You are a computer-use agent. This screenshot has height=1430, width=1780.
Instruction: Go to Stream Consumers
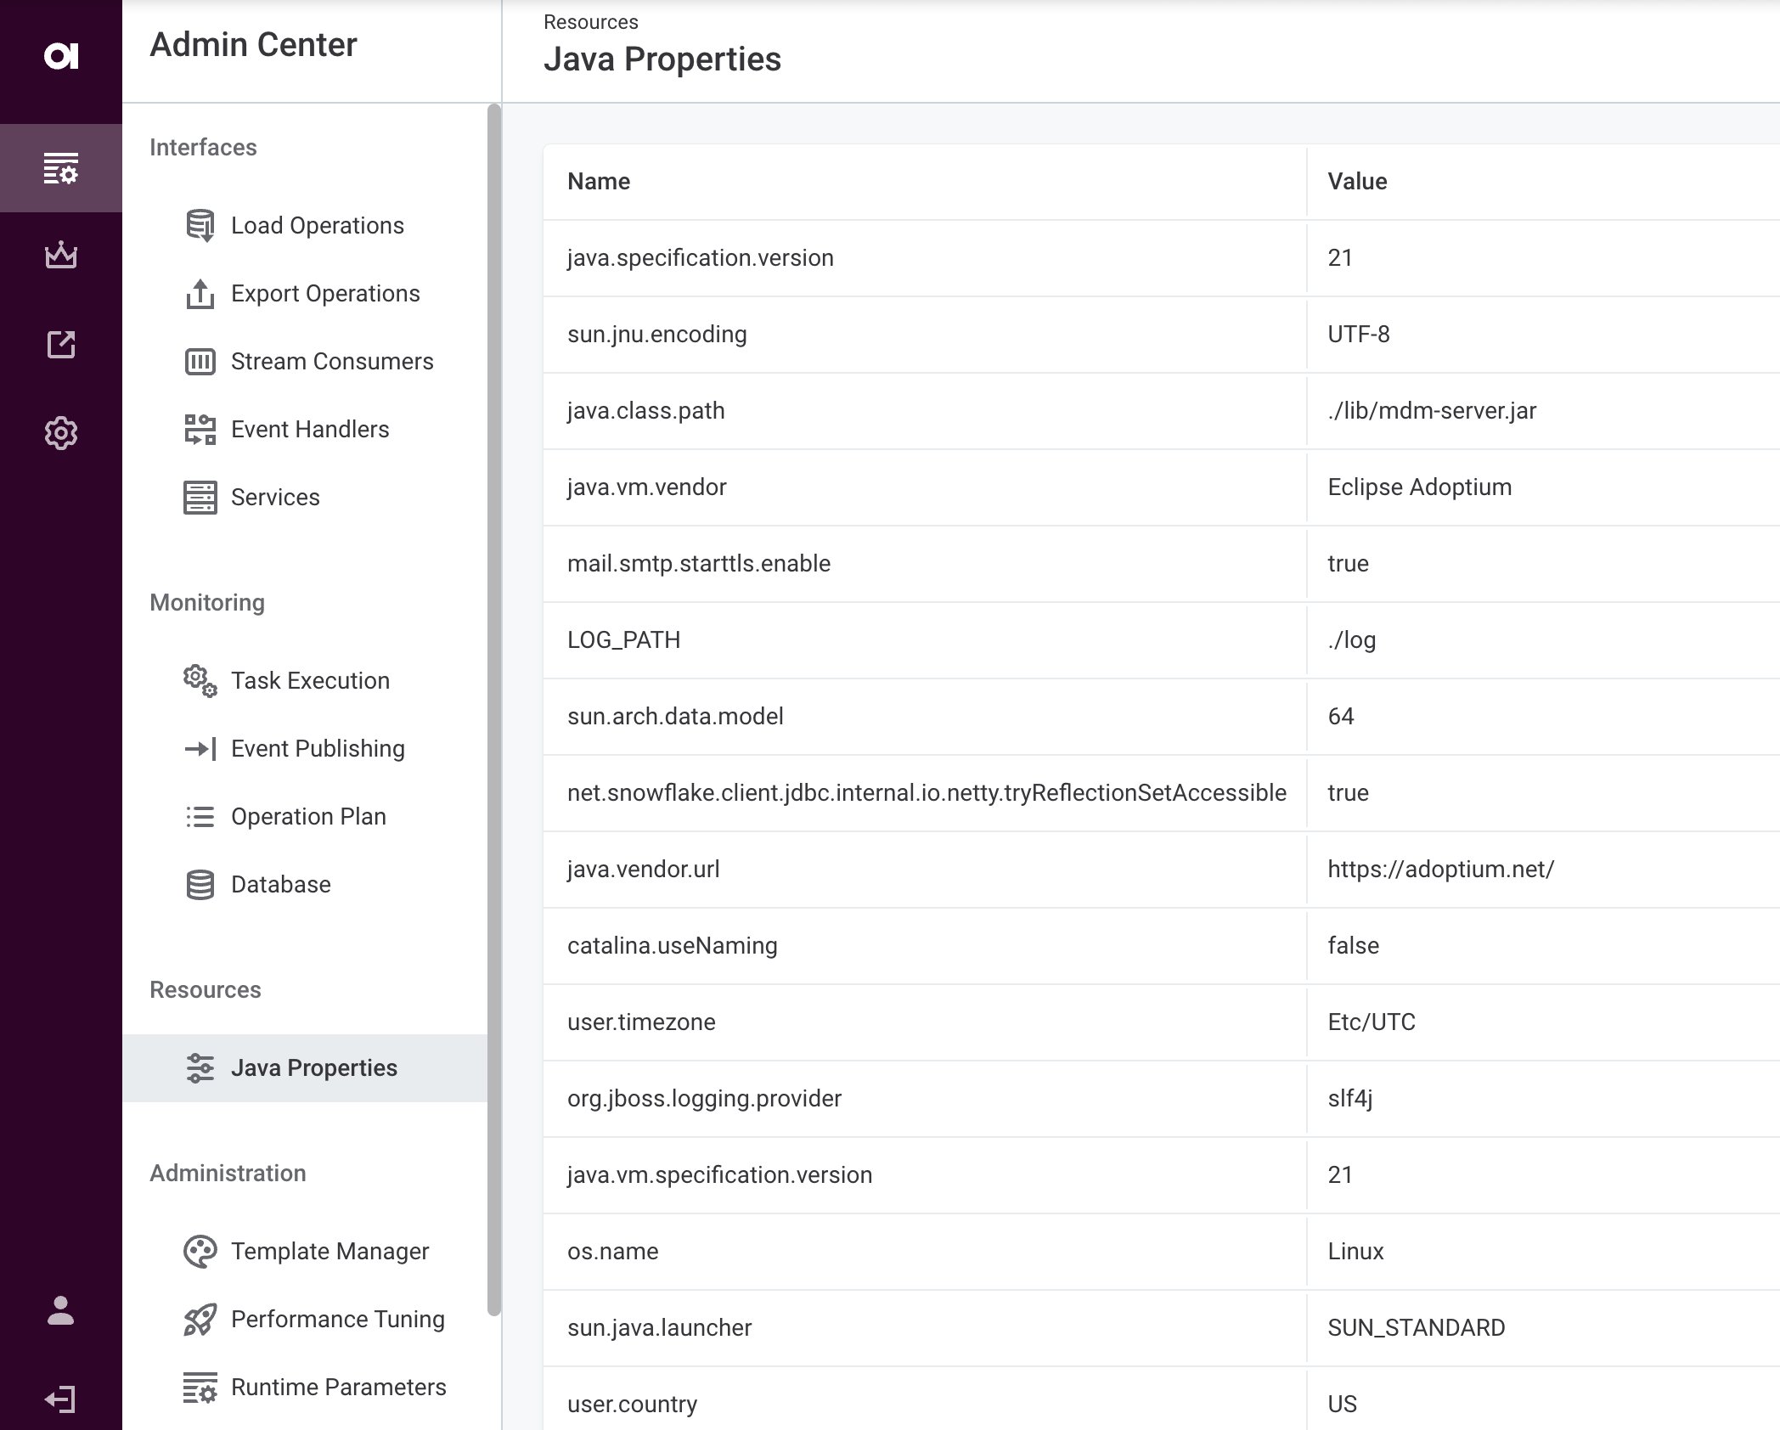tap(331, 362)
